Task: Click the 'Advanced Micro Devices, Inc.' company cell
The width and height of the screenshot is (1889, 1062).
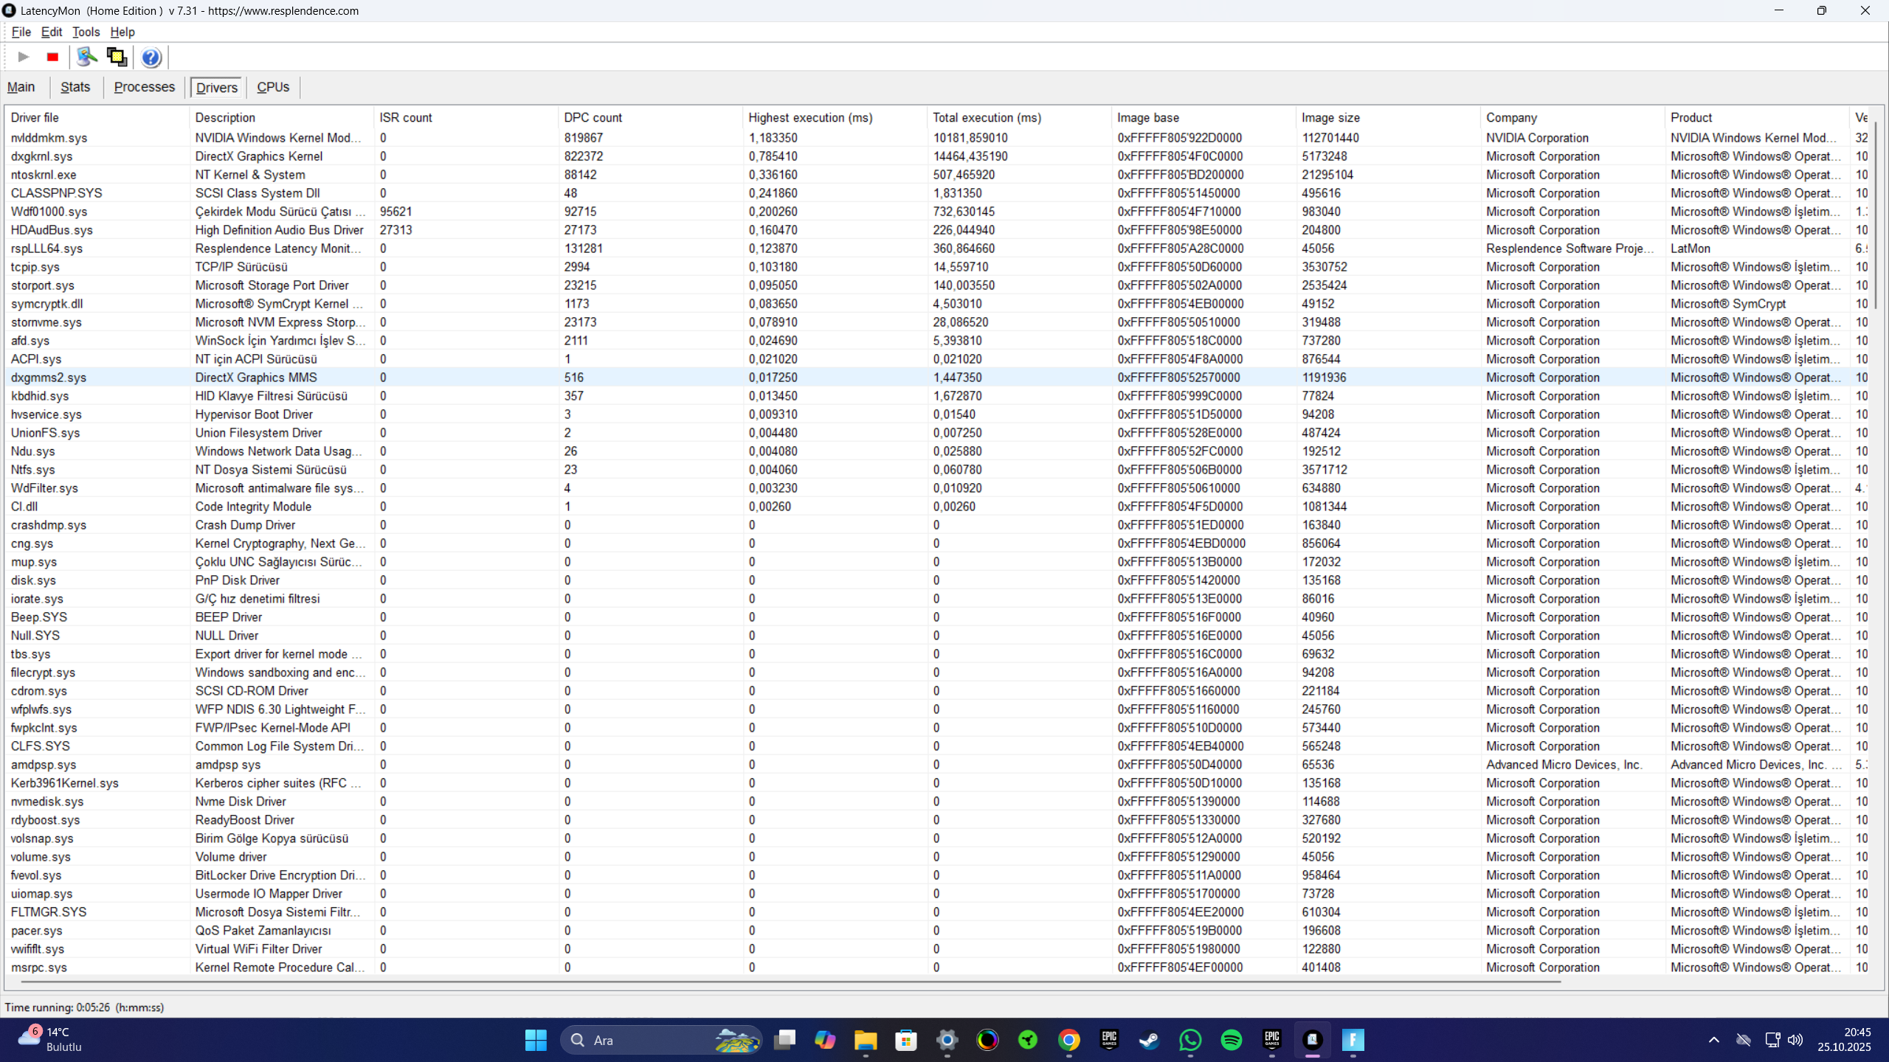Action: point(1564,765)
